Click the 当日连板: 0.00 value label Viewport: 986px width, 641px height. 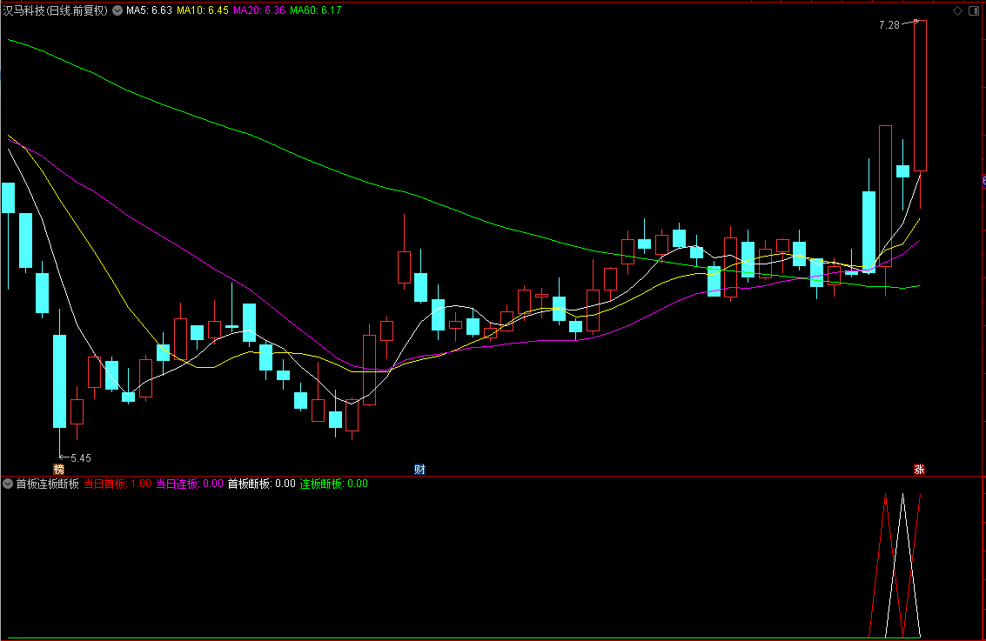(190, 484)
